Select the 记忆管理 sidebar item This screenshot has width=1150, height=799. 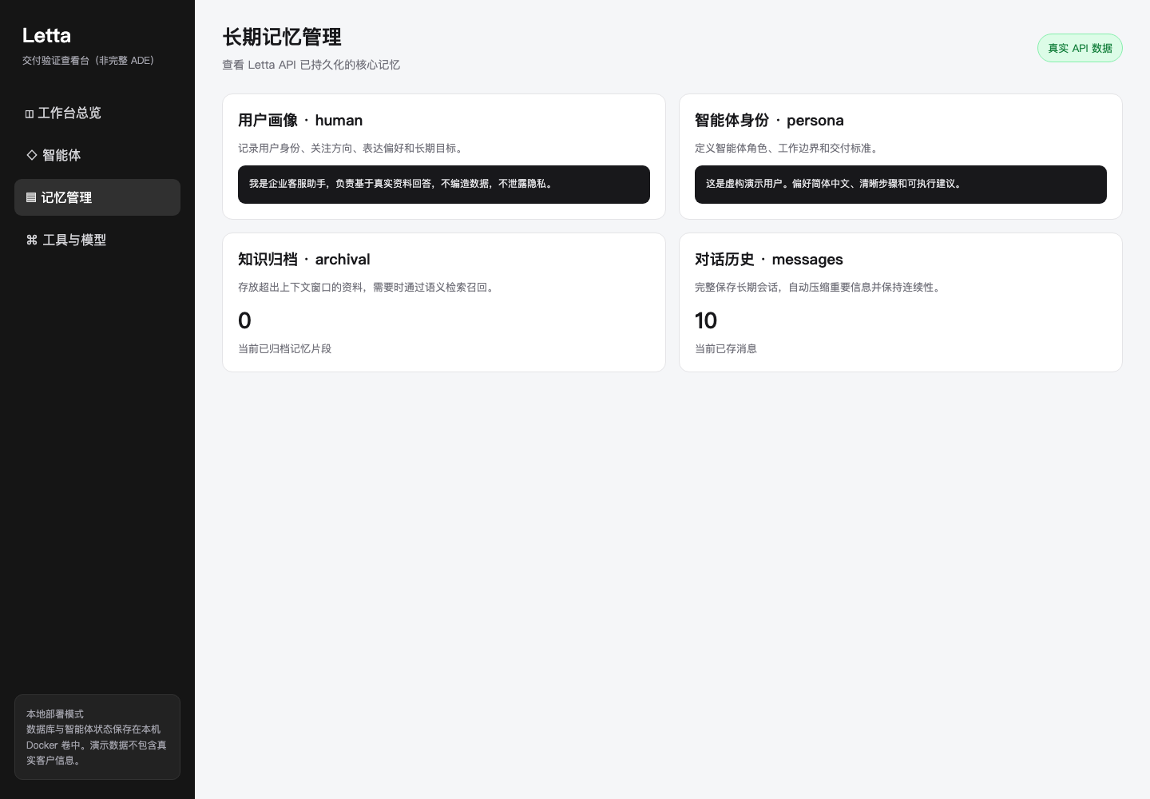point(97,197)
